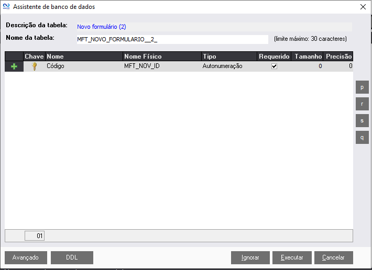Click the 'p' side button
The image size is (372, 270).
(x=362, y=87)
